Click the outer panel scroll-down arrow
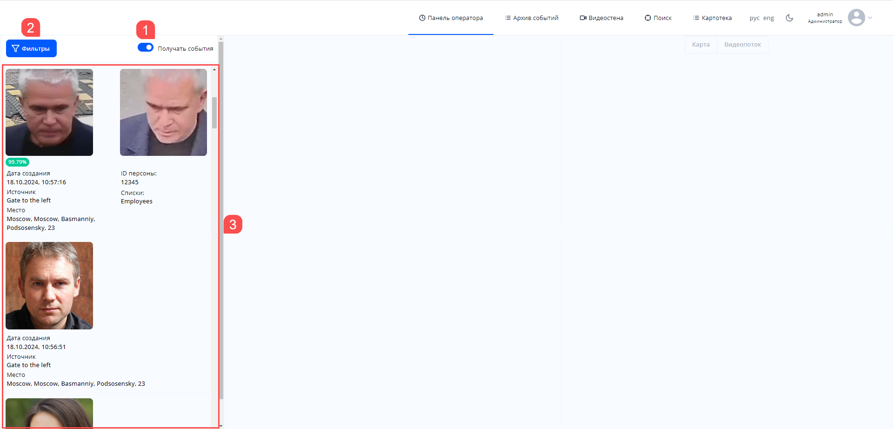Image resolution: width=893 pixels, height=429 pixels. point(221,426)
